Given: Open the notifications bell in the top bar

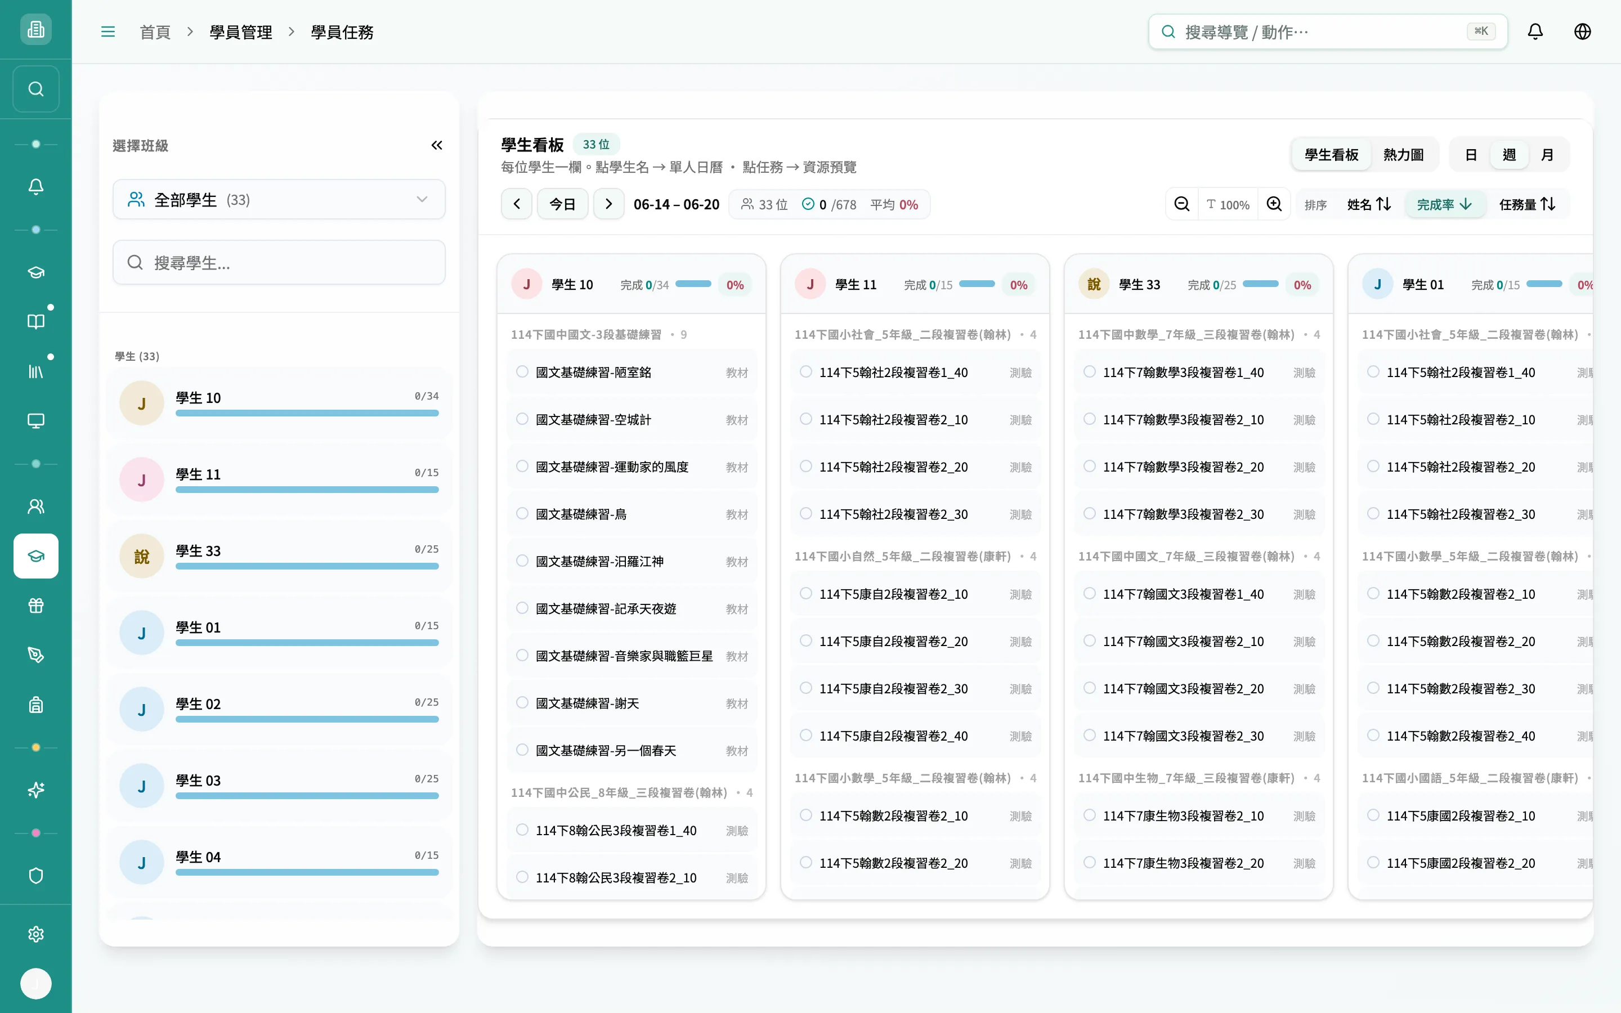Looking at the screenshot, I should pos(1534,32).
